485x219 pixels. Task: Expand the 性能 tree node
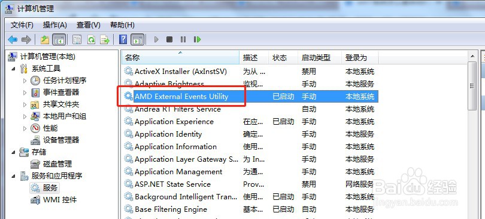[25, 128]
